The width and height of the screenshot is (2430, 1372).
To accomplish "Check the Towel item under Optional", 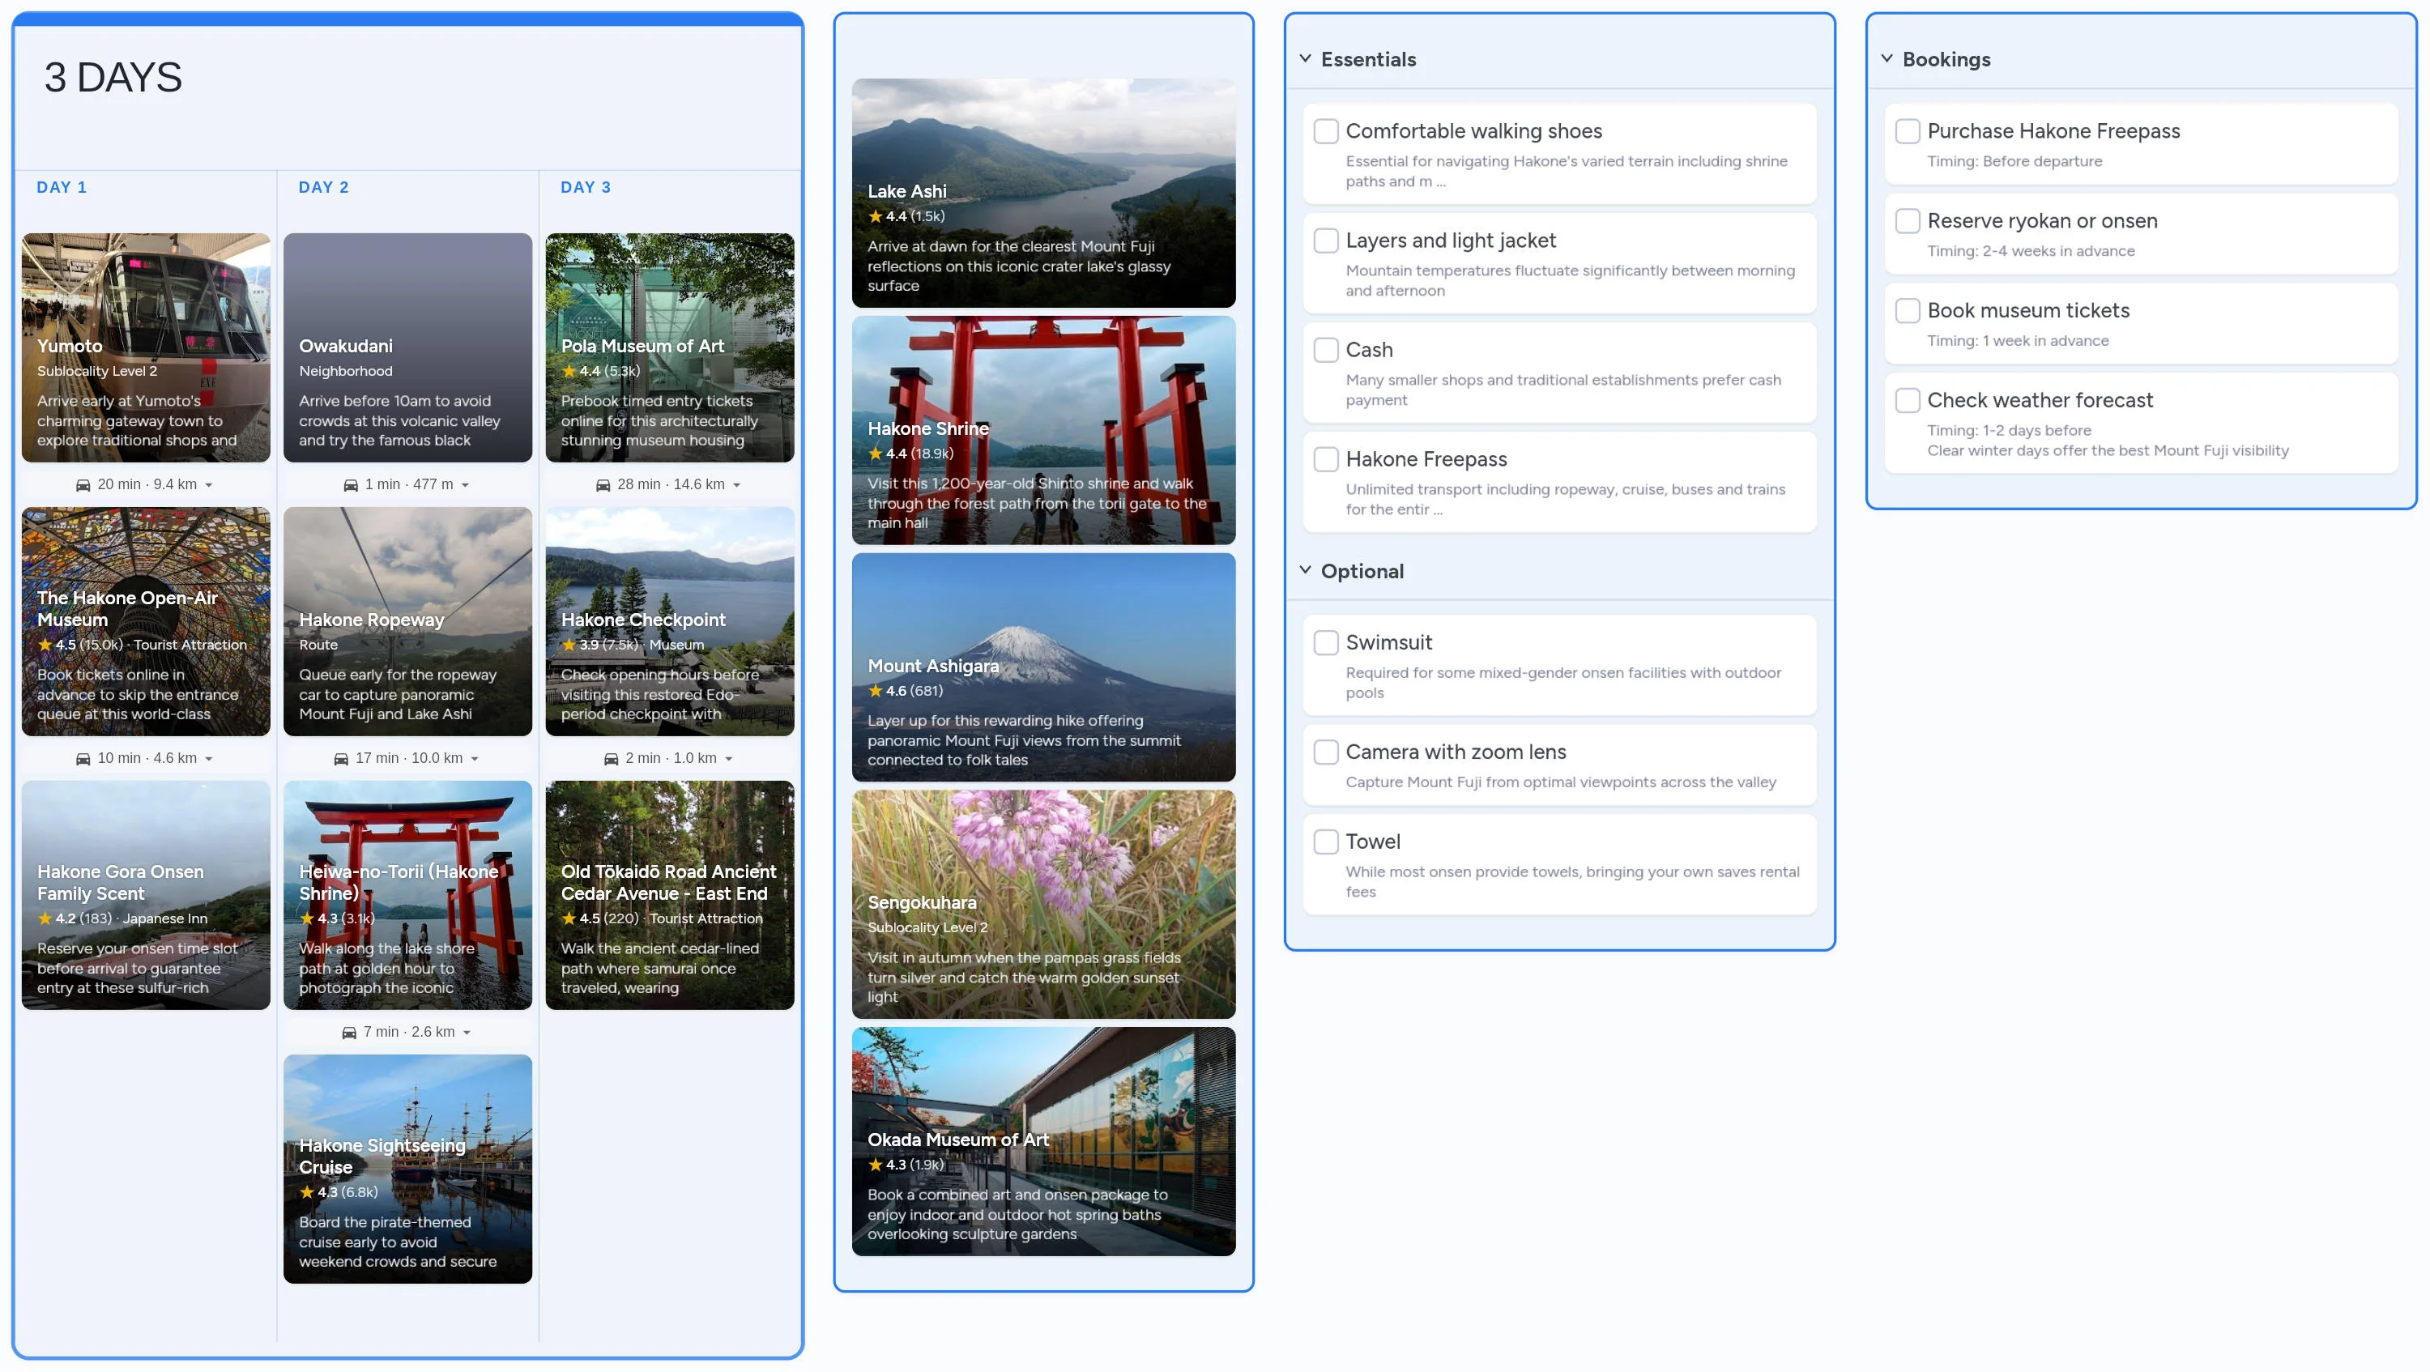I will (x=1326, y=840).
